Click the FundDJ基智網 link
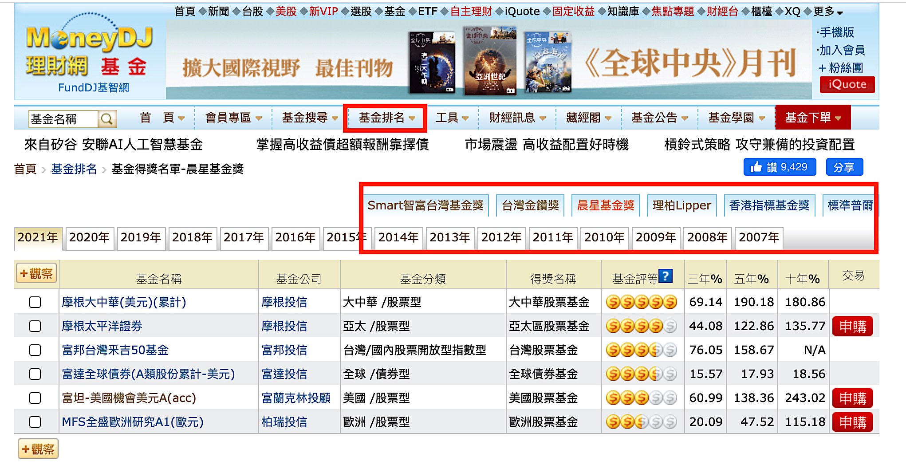This screenshot has width=906, height=465. click(x=94, y=88)
